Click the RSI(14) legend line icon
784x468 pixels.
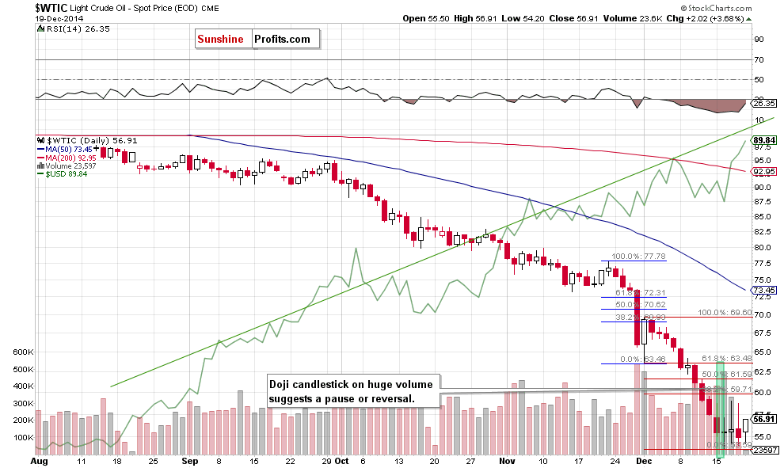tap(41, 29)
